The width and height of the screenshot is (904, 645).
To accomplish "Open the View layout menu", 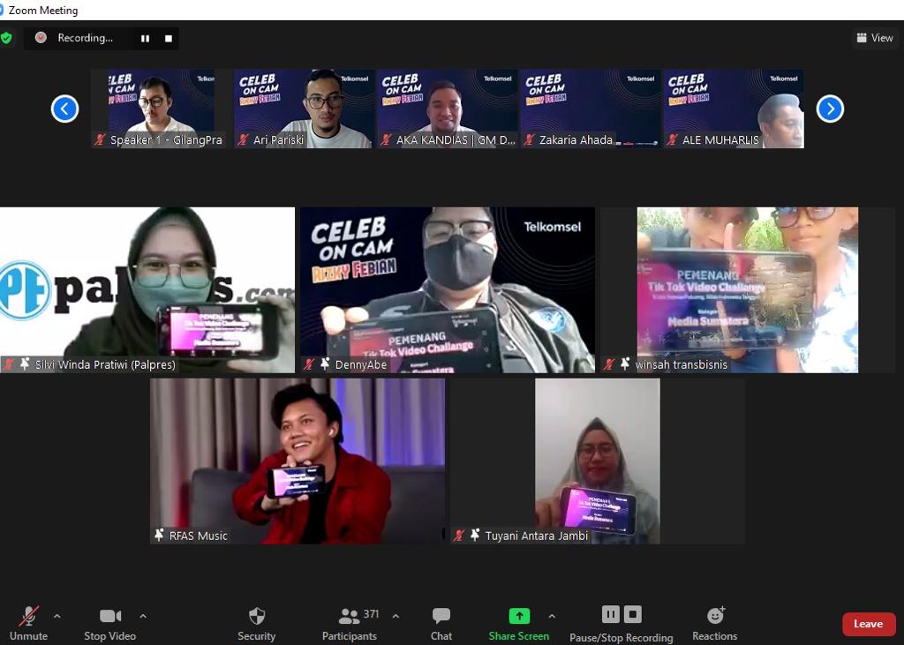I will click(x=874, y=38).
